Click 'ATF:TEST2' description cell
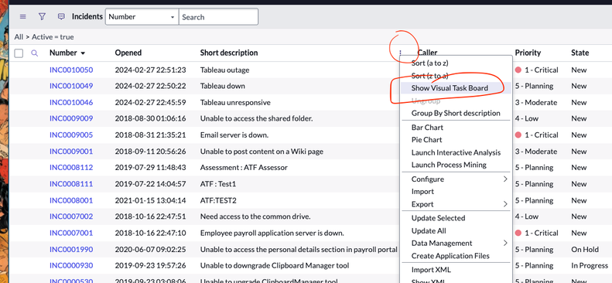This screenshot has height=283, width=612. (x=218, y=201)
